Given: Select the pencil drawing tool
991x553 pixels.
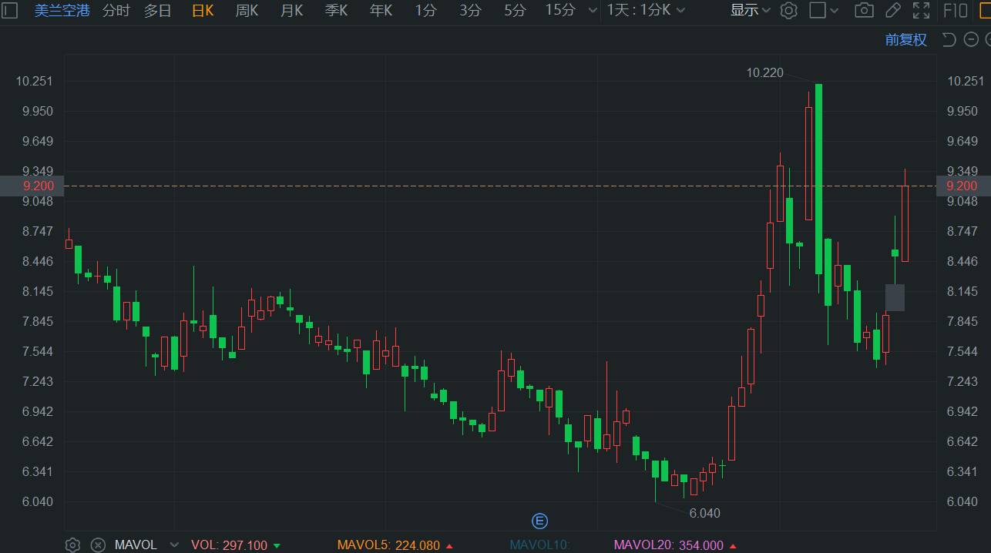Looking at the screenshot, I should [892, 10].
